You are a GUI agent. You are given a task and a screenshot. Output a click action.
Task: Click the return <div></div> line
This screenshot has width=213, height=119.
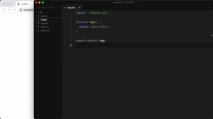click(94, 27)
